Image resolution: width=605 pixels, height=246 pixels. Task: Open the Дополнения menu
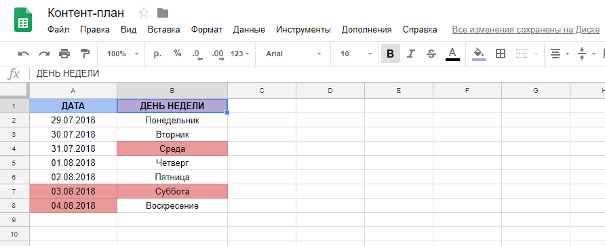click(x=366, y=30)
